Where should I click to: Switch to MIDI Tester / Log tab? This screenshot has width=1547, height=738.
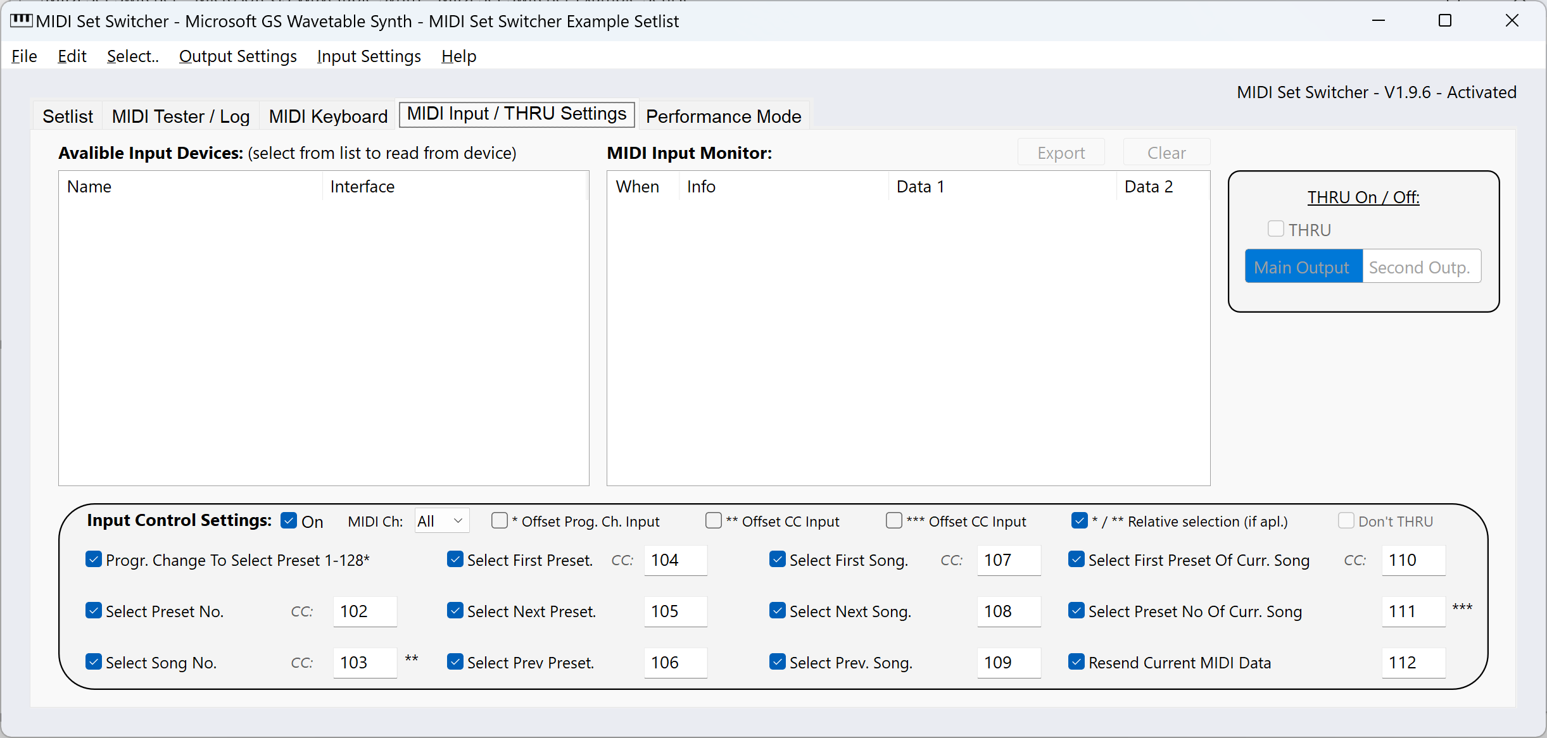pyautogui.click(x=180, y=116)
